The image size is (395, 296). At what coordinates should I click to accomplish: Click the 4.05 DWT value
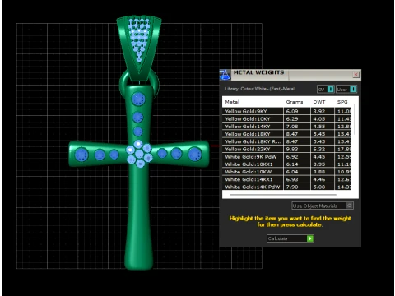[319, 119]
